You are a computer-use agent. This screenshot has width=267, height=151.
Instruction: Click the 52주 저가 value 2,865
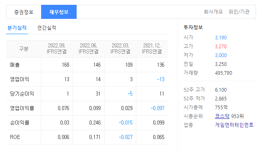point(221,99)
